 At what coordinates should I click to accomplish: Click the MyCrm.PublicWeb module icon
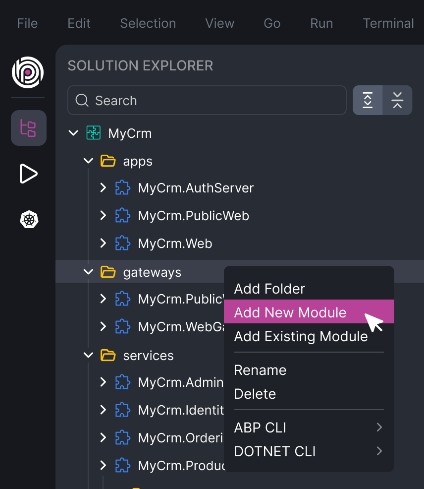pyautogui.click(x=123, y=216)
